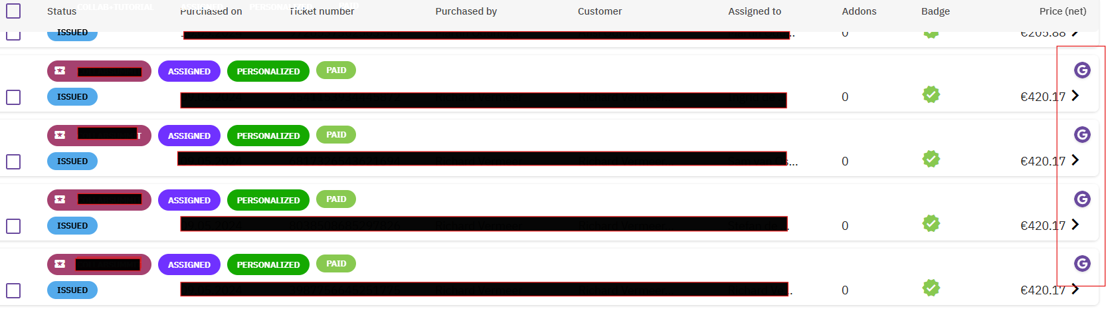Expand the first €420.17 row with its chevron arrow
Image resolution: width=1106 pixels, height=309 pixels.
(x=1075, y=96)
